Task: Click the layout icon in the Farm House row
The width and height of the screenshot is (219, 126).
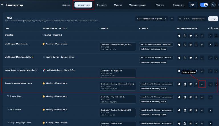Action: tap(190, 111)
